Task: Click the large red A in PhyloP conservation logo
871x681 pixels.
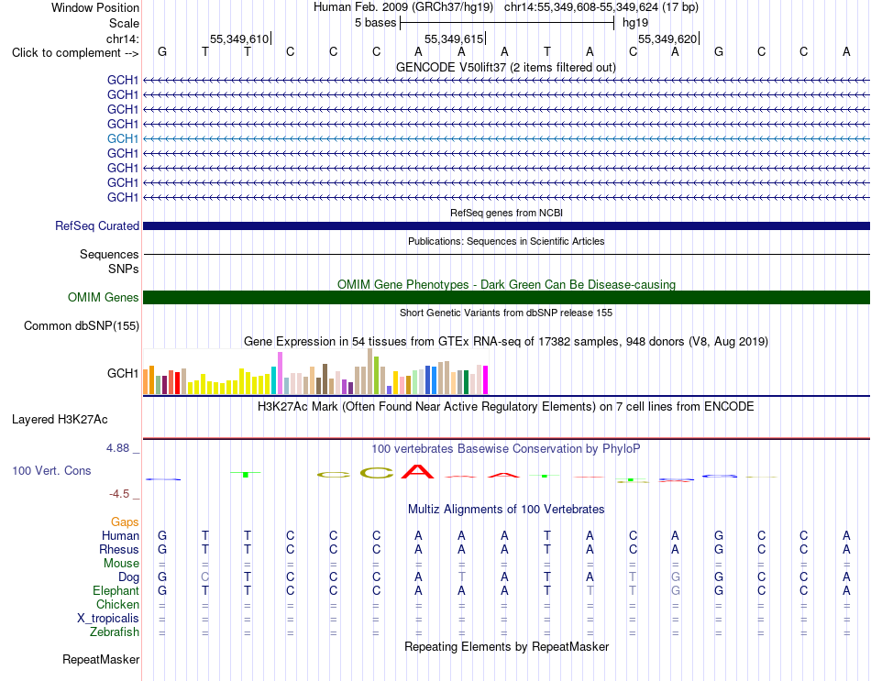Action: [x=418, y=472]
